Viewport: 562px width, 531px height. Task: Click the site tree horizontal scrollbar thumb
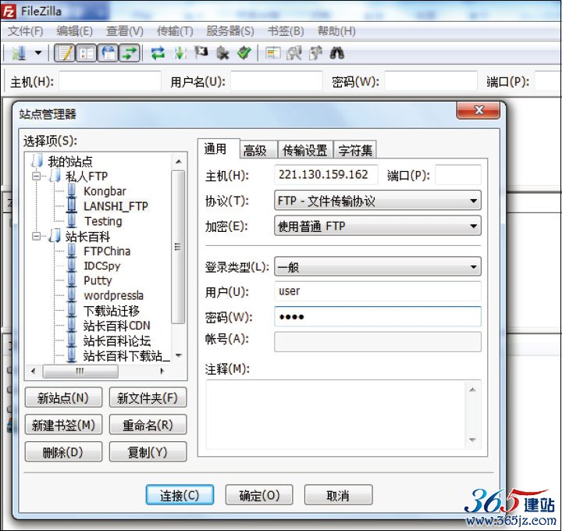click(x=80, y=371)
